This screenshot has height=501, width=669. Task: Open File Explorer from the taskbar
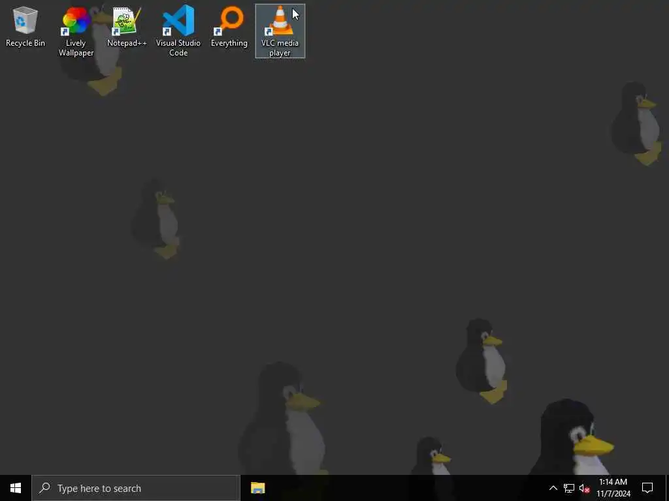257,488
